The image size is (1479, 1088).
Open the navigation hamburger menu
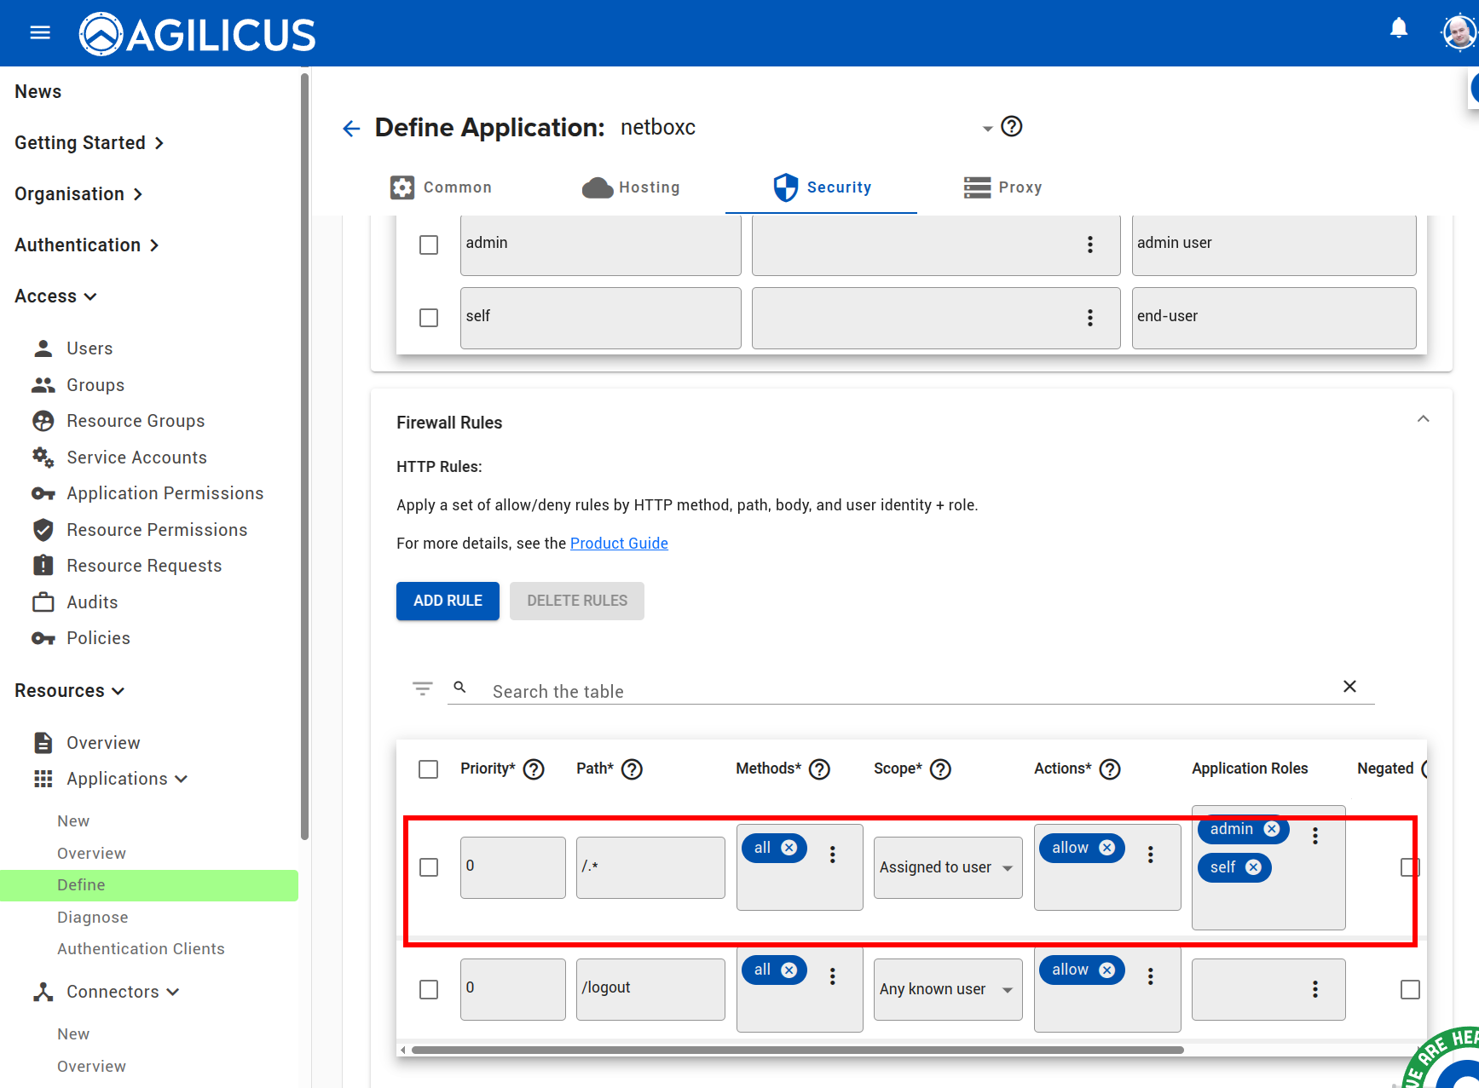click(39, 32)
